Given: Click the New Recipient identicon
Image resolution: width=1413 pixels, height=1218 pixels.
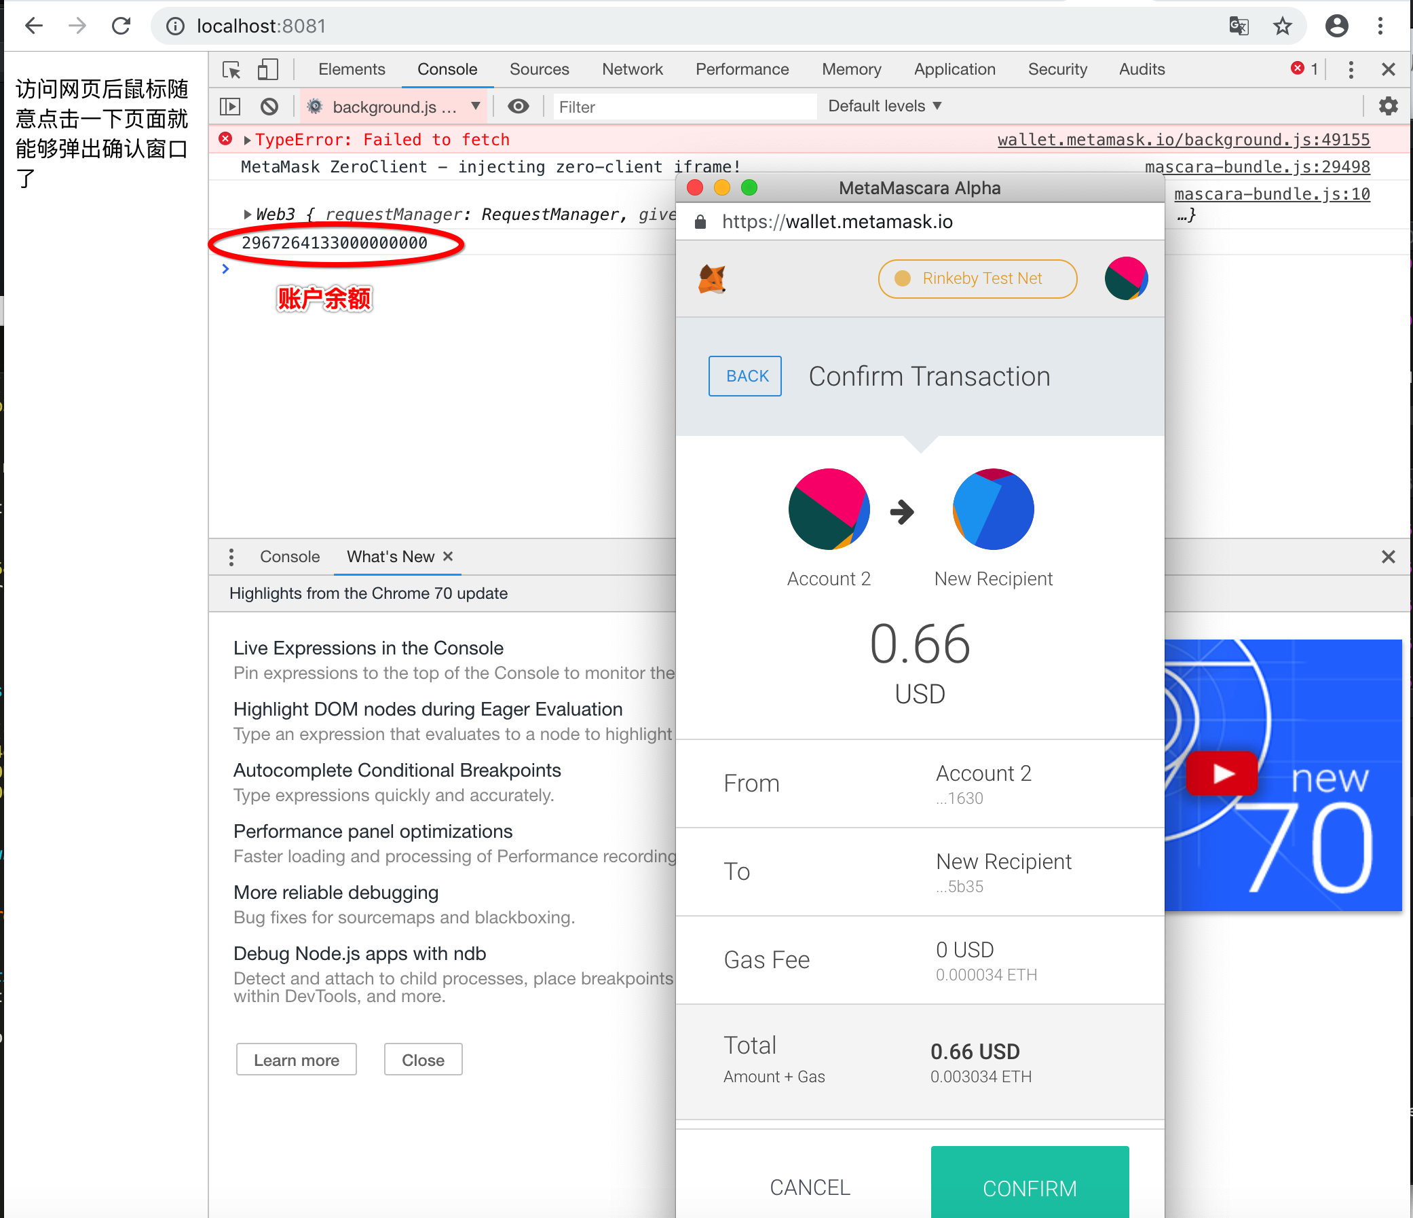Looking at the screenshot, I should (993, 509).
